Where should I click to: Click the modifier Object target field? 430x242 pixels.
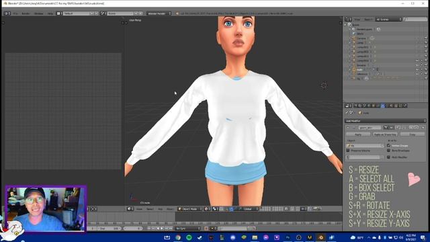[x=365, y=145]
